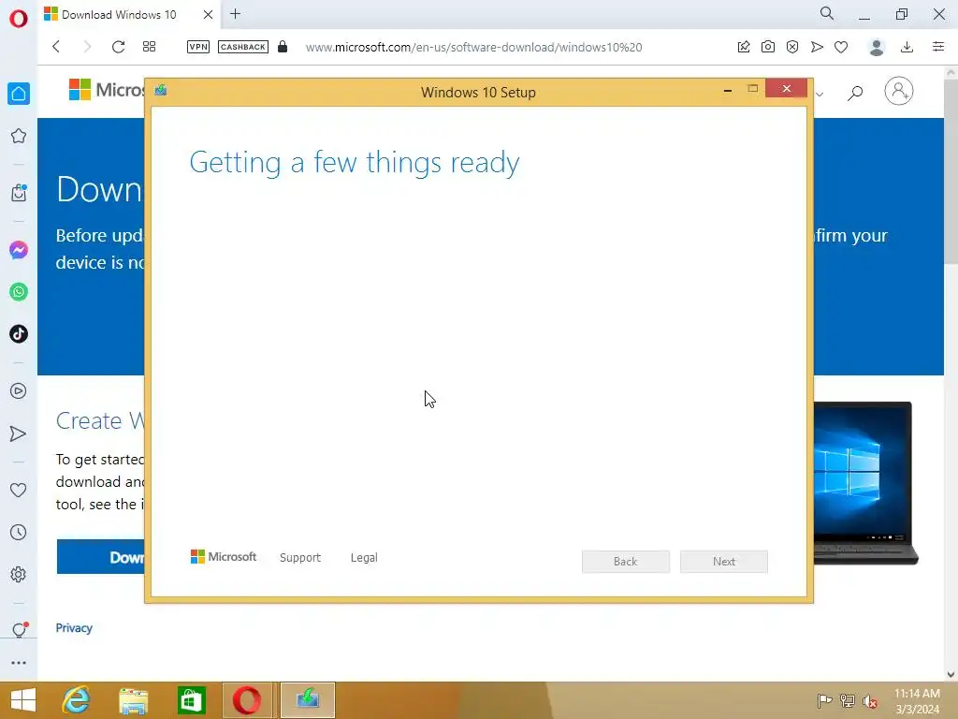Click the muted volume tray icon
This screenshot has width=958, height=719.
pos(869,701)
